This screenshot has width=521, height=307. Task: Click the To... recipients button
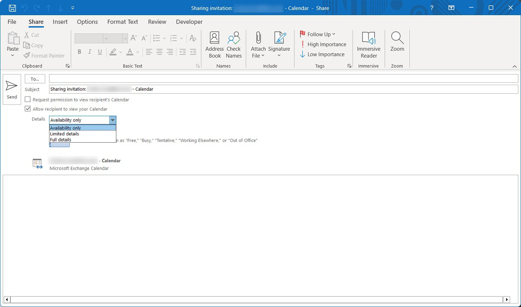pos(35,79)
